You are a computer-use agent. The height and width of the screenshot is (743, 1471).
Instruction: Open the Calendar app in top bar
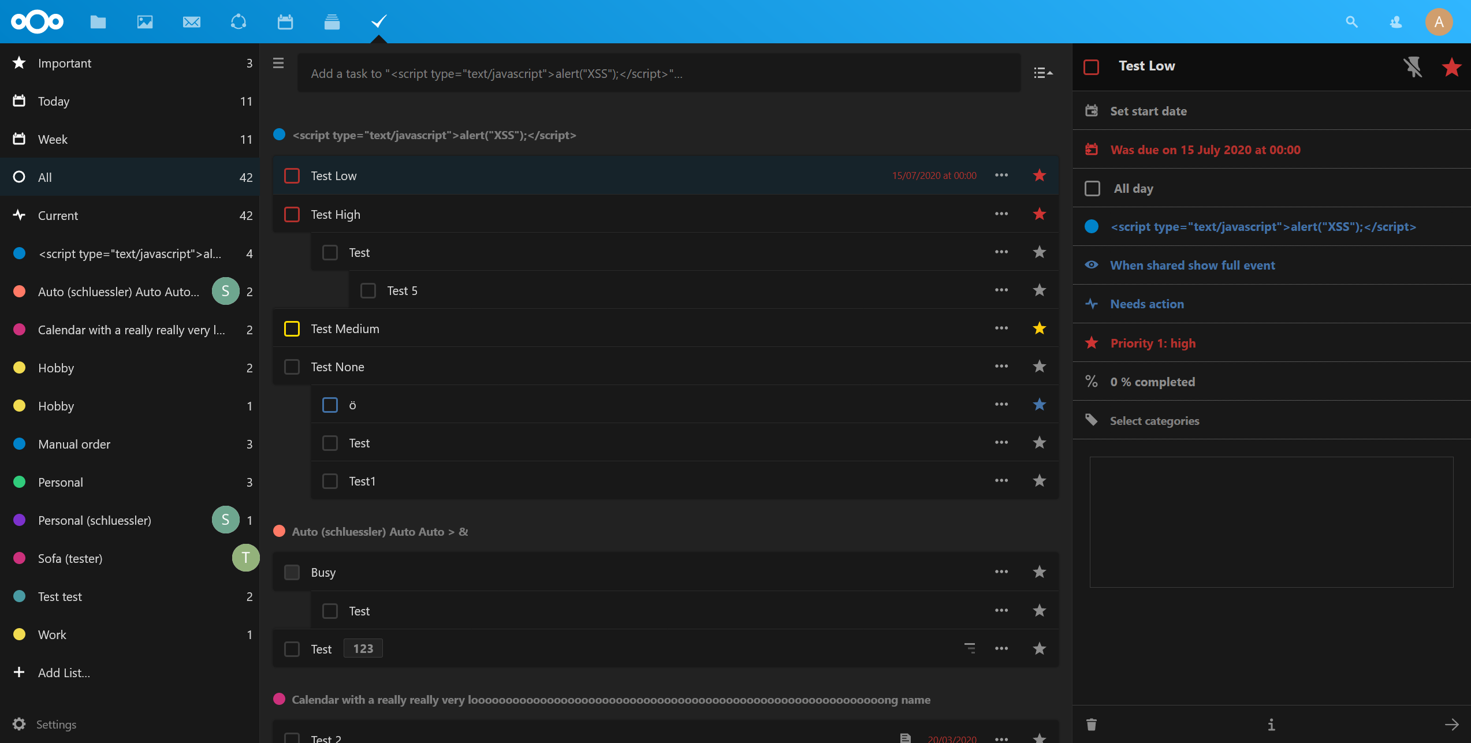tap(285, 22)
